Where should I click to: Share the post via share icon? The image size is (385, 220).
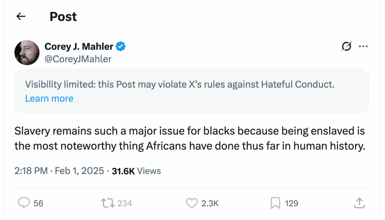coord(360,203)
